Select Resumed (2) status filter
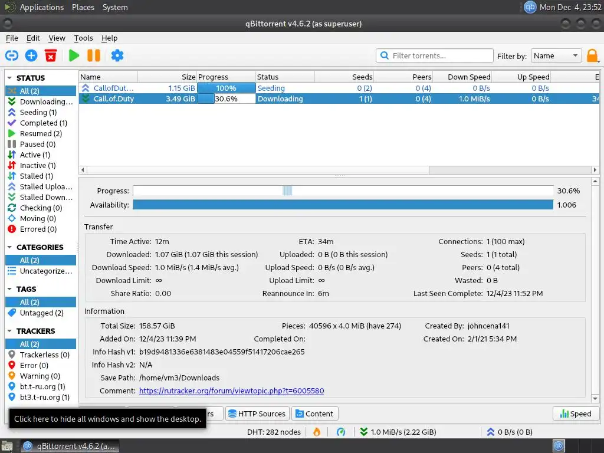Viewport: 604px width, 453px height. [x=41, y=133]
